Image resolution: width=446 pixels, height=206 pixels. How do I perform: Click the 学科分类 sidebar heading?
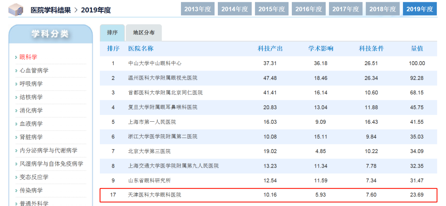pyautogui.click(x=50, y=33)
